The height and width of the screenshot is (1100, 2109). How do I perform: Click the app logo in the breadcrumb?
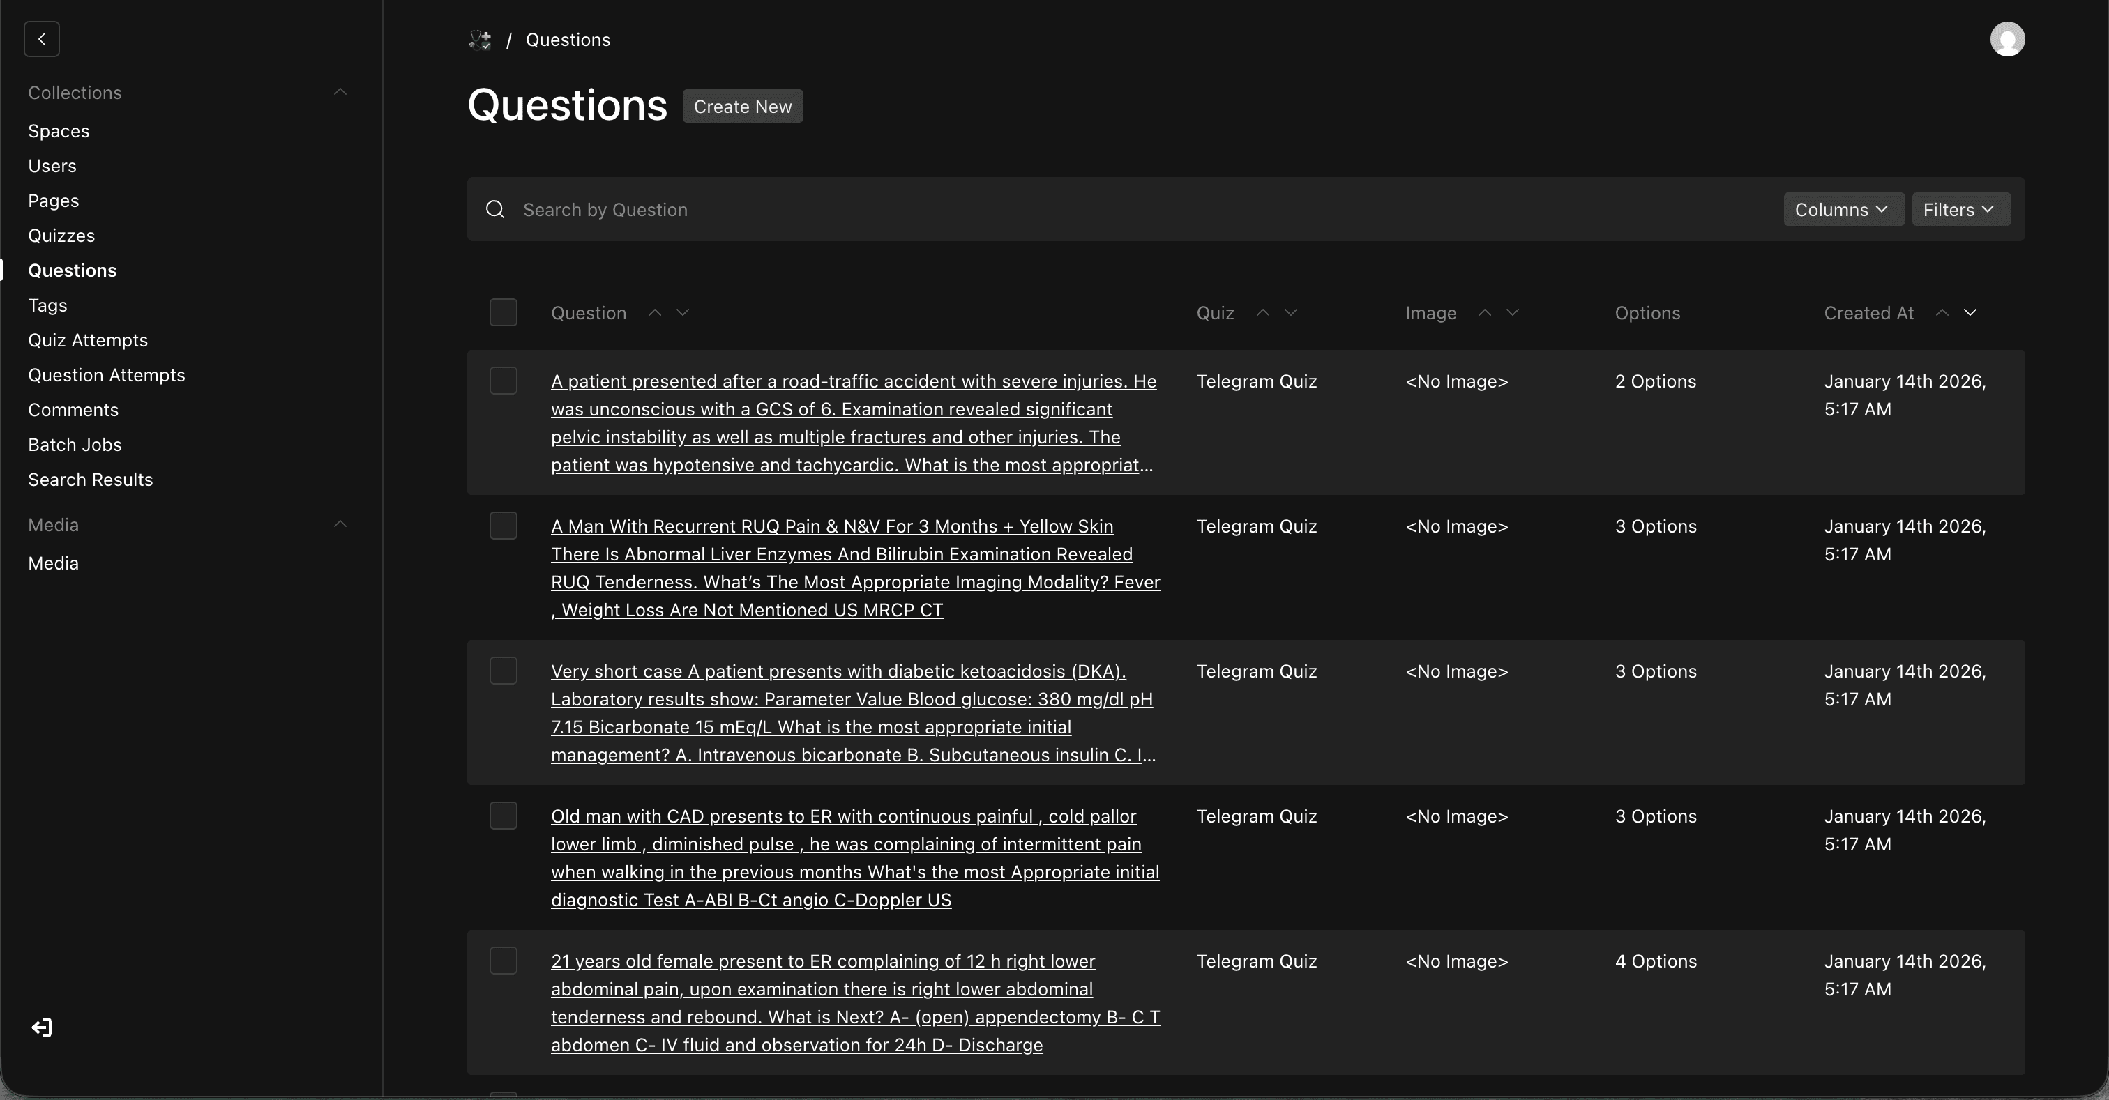[481, 38]
